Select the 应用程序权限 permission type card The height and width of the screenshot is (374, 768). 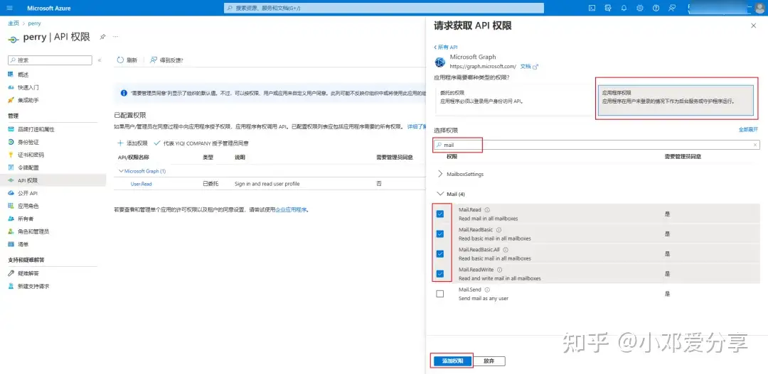[676, 100]
